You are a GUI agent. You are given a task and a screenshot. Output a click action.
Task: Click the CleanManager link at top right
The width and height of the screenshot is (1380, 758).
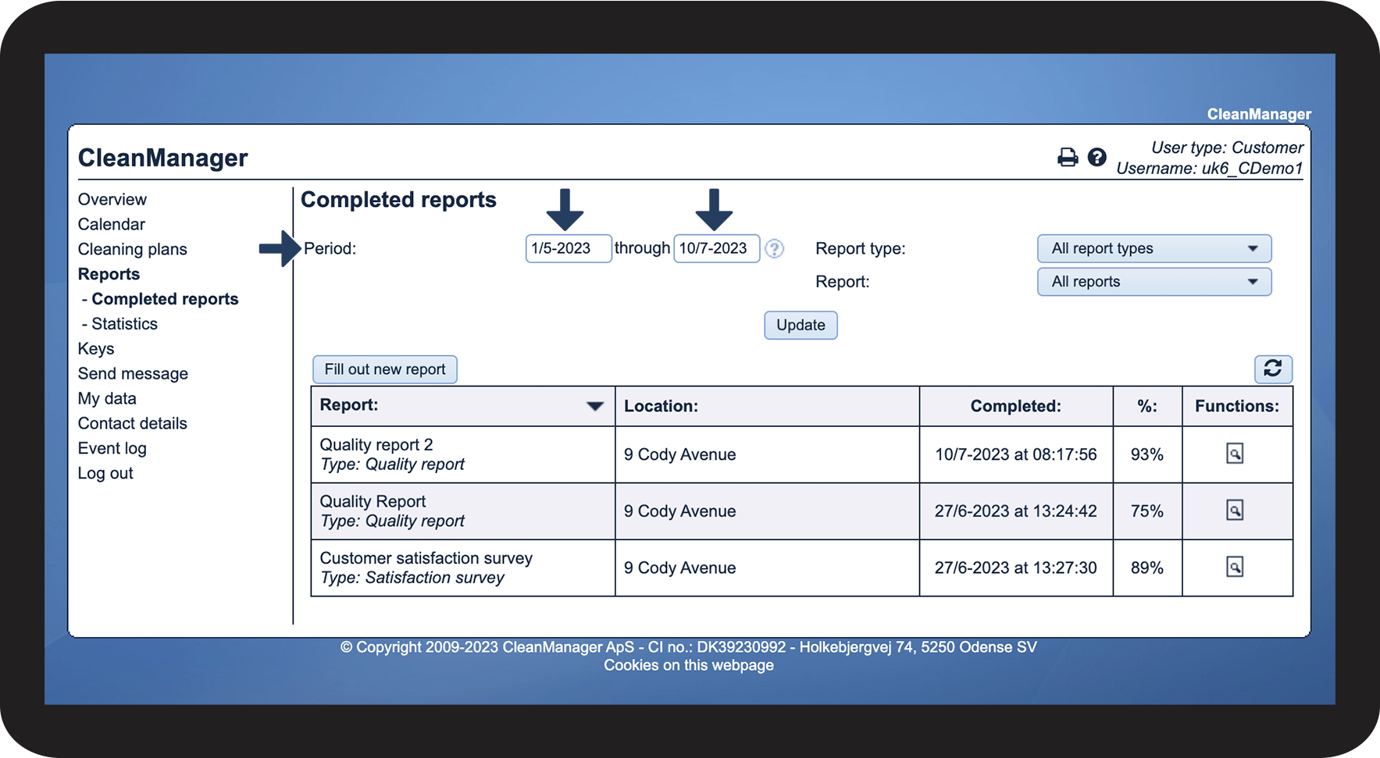[x=1259, y=114]
